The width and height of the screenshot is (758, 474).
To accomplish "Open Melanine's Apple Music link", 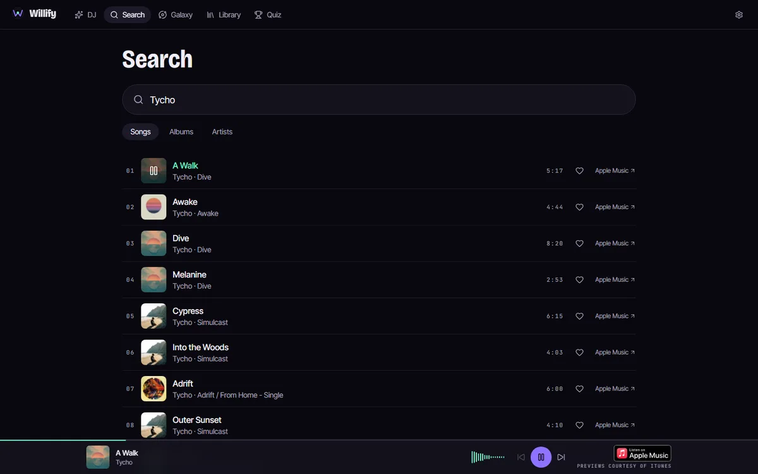I will coord(615,280).
